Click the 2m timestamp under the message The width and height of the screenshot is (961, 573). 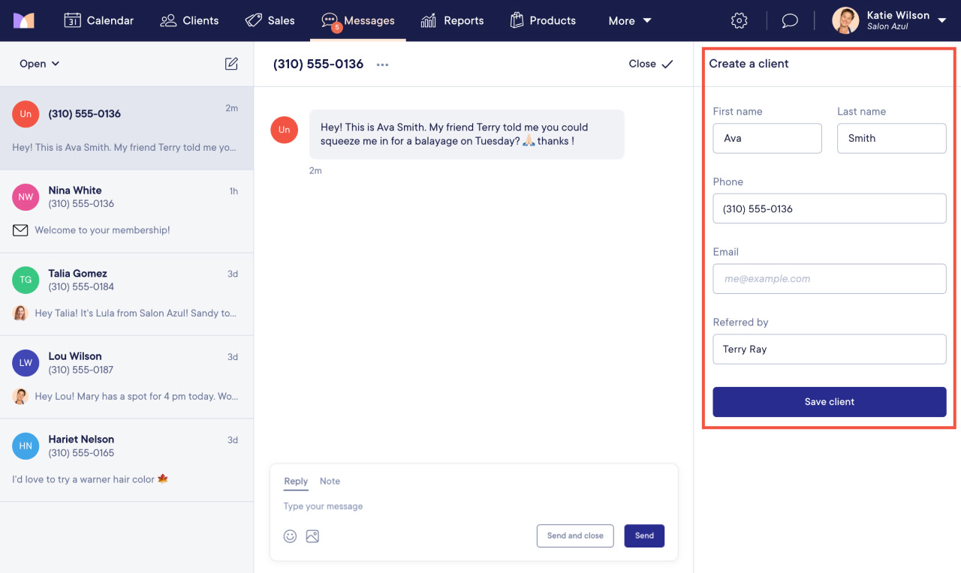[x=315, y=171]
